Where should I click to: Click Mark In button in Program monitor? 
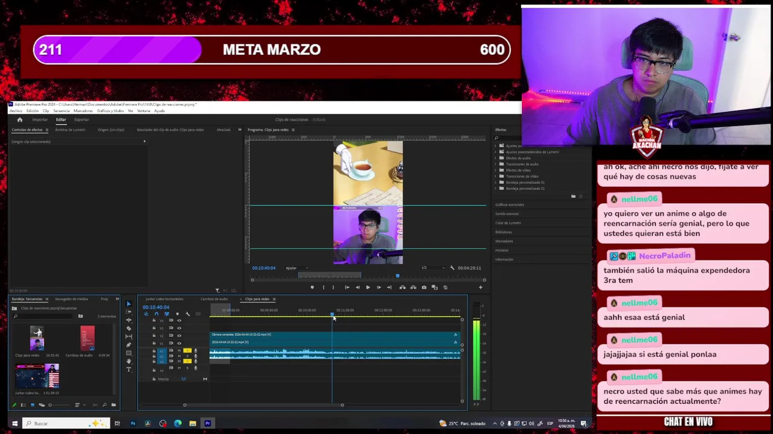point(324,288)
